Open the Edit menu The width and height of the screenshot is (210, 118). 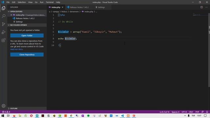(13, 2)
